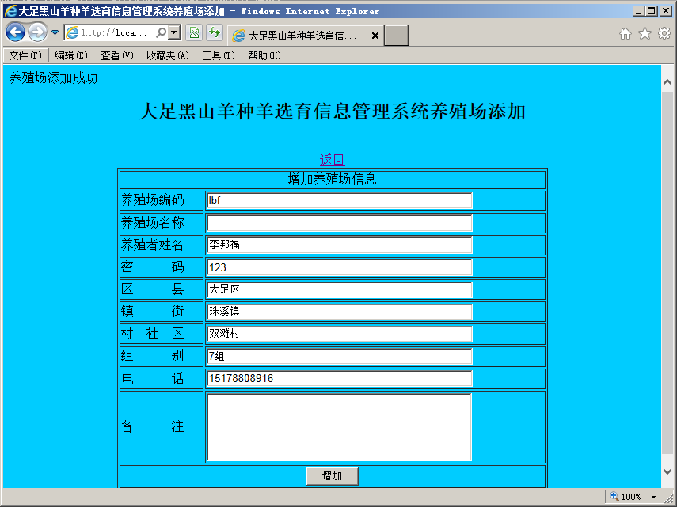Click the 养殖场编码 input containing lbf
The width and height of the screenshot is (677, 507).
340,200
